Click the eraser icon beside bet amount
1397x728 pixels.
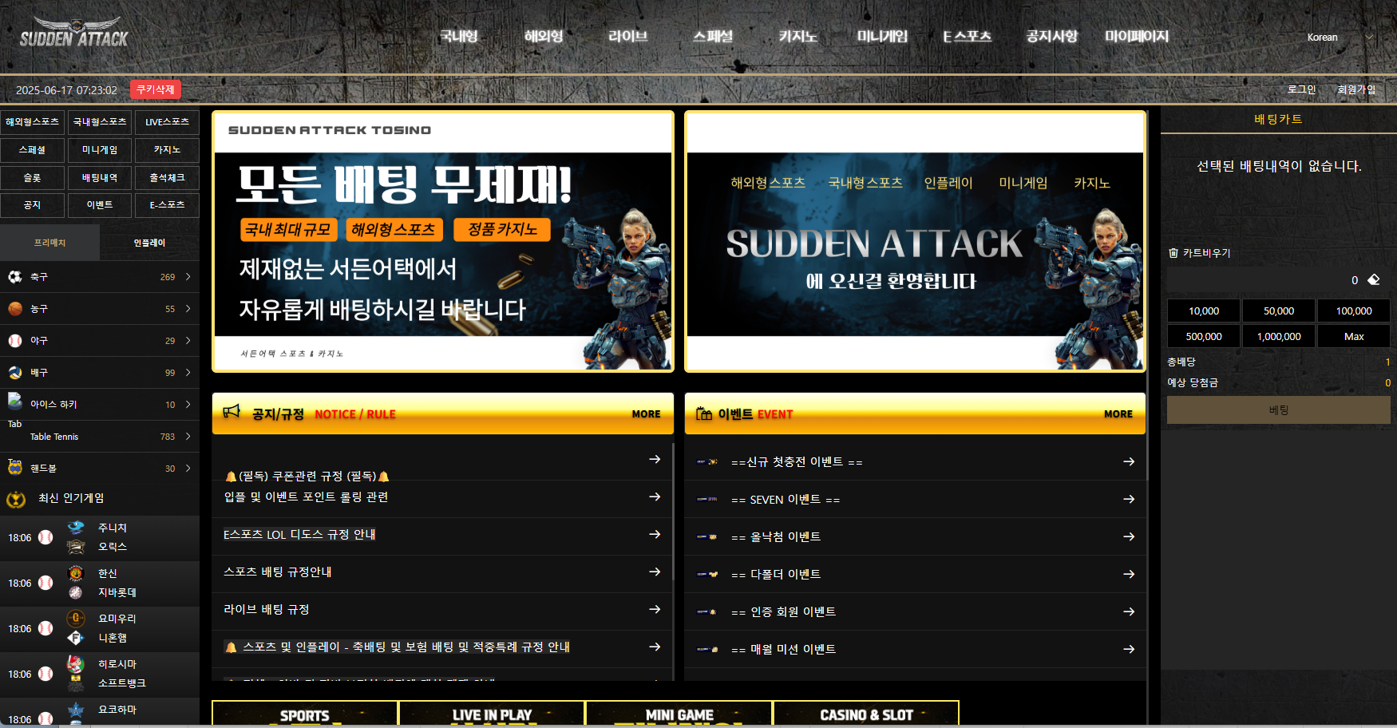point(1374,280)
